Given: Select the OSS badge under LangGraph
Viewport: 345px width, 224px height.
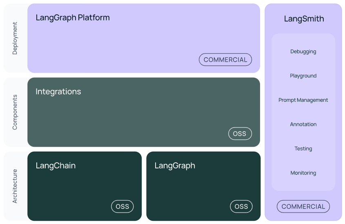Looking at the screenshot, I should [241, 206].
